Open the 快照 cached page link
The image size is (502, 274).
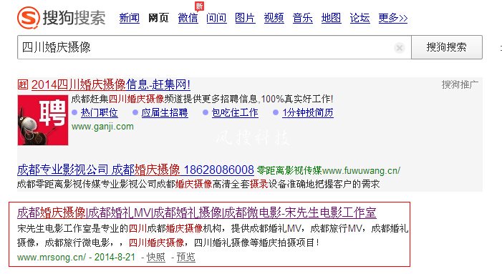coord(156,257)
